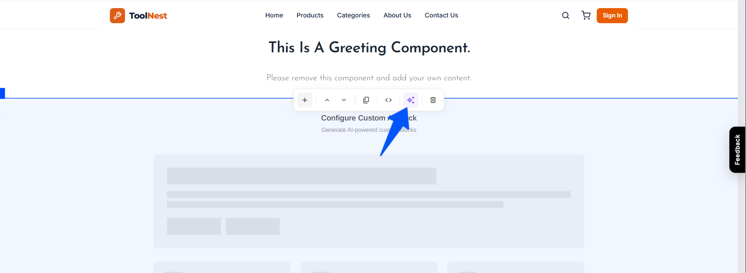The width and height of the screenshot is (746, 273).
Task: Navigate to About Us
Action: [x=397, y=15]
